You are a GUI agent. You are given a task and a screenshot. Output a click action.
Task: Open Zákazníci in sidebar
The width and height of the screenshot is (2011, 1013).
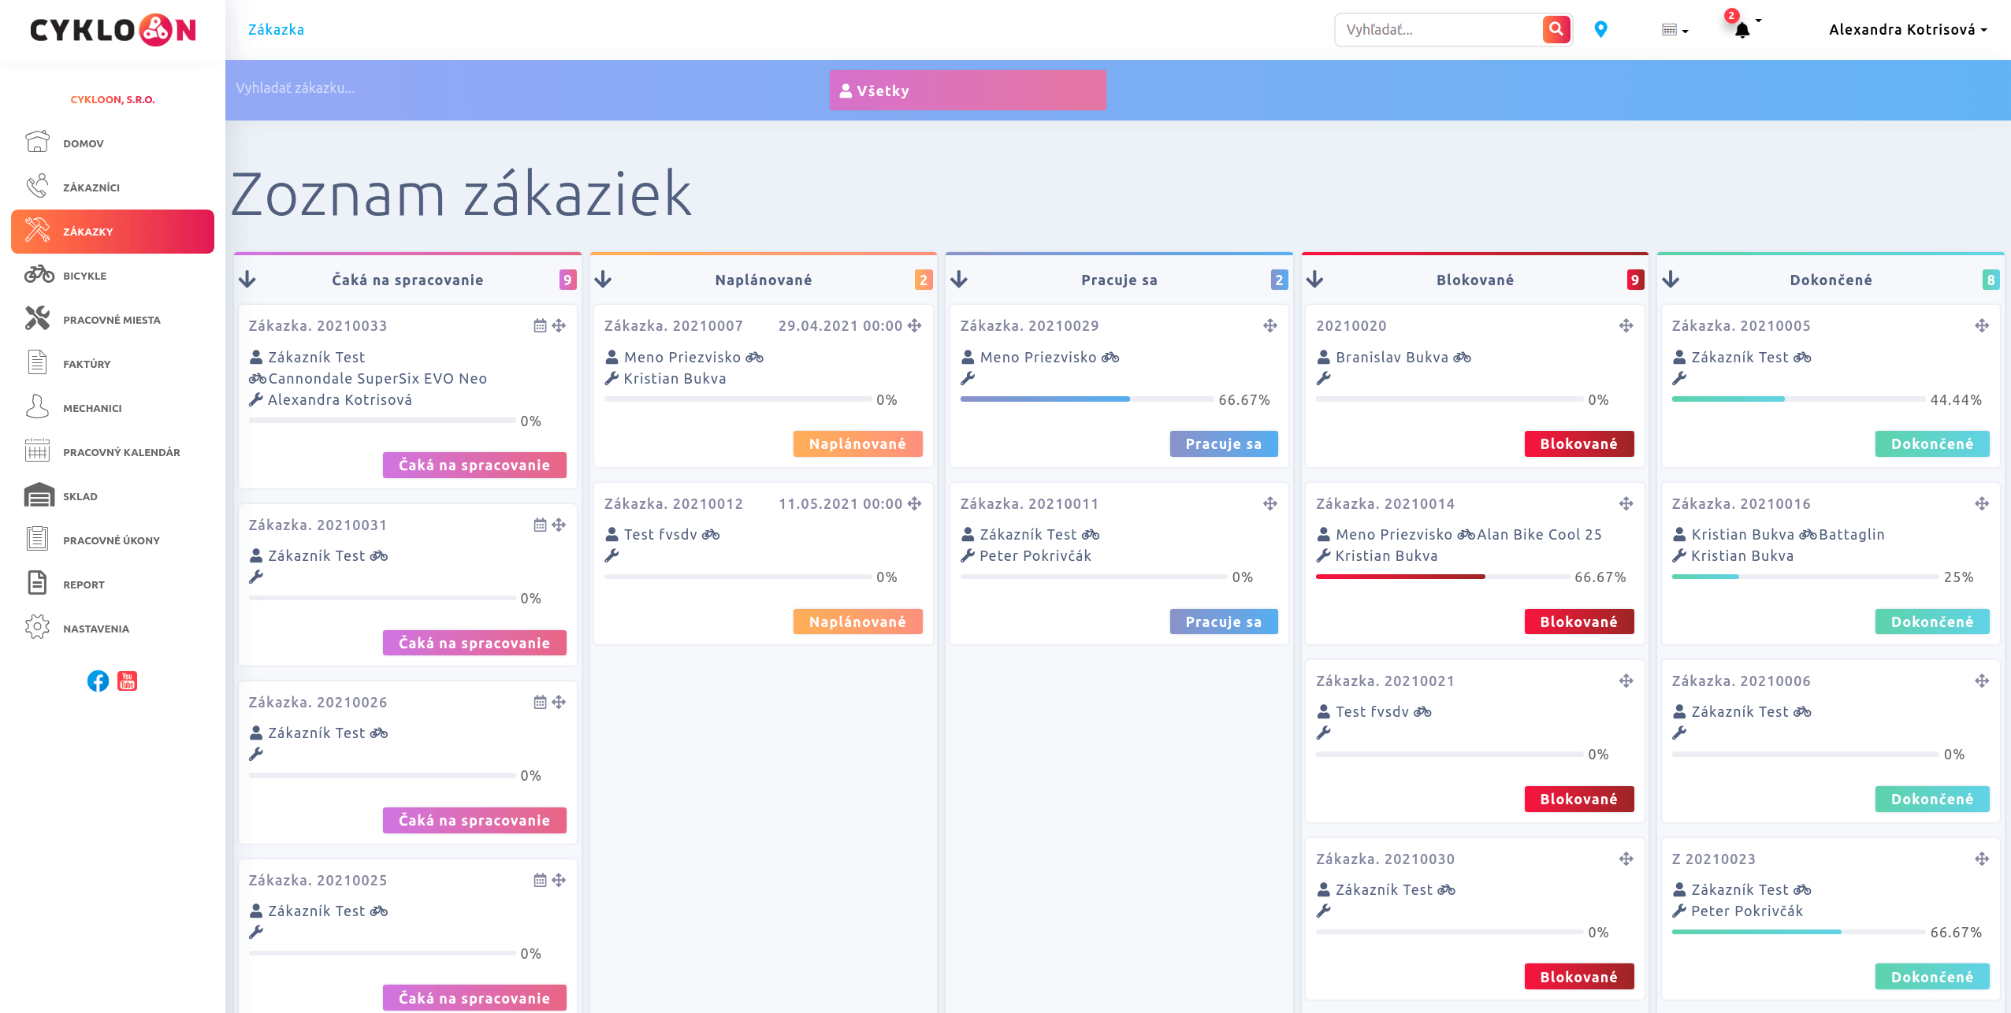[x=113, y=187]
